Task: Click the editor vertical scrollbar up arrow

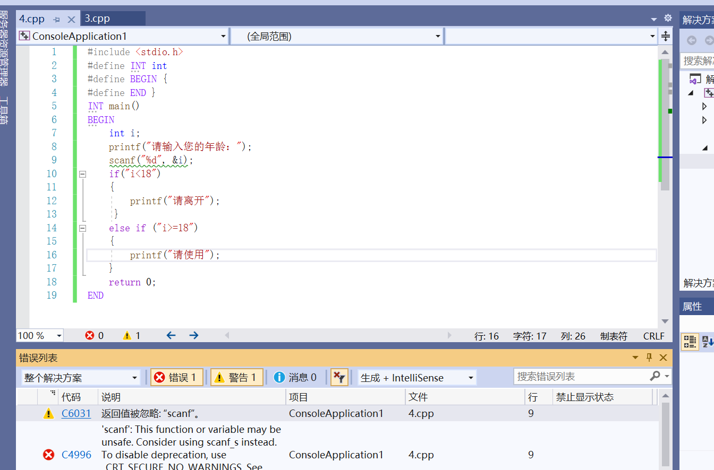Action: coord(665,52)
